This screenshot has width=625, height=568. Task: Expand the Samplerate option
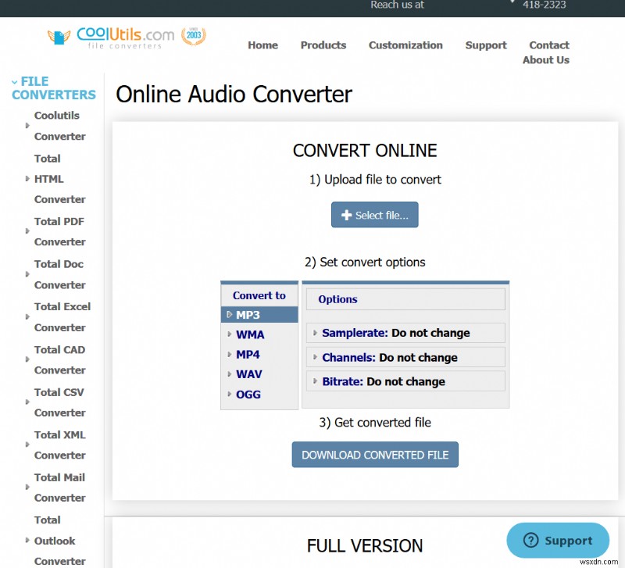click(405, 333)
